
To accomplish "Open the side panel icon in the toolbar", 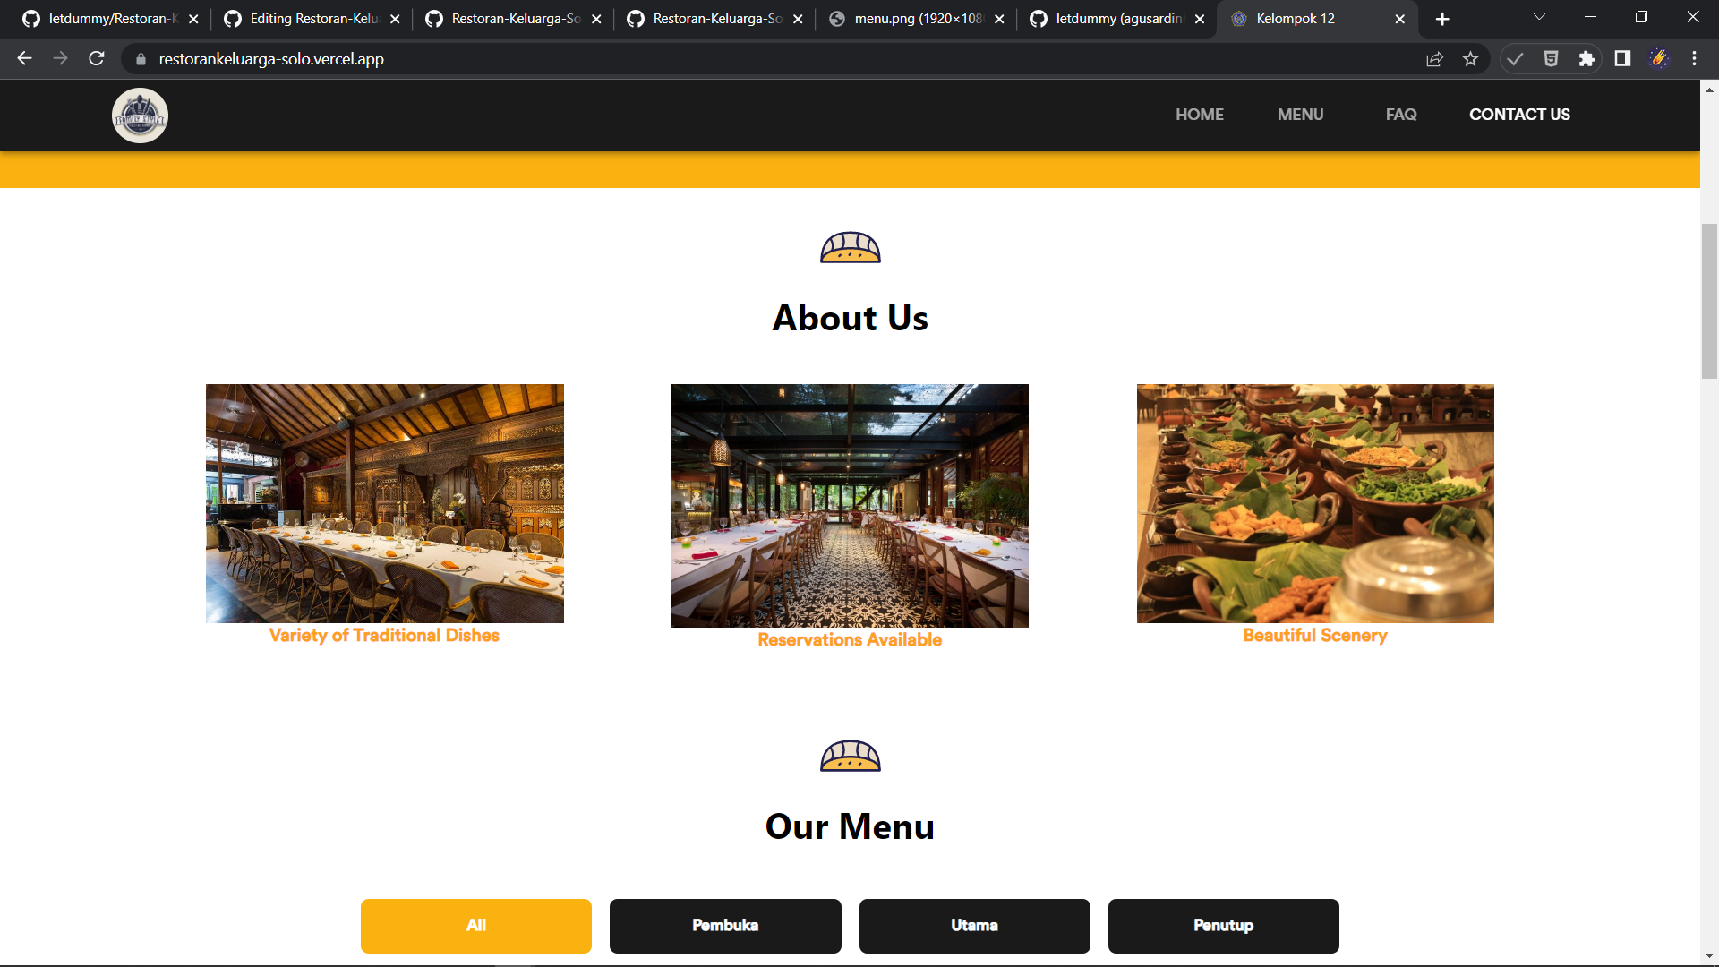I will pyautogui.click(x=1622, y=59).
